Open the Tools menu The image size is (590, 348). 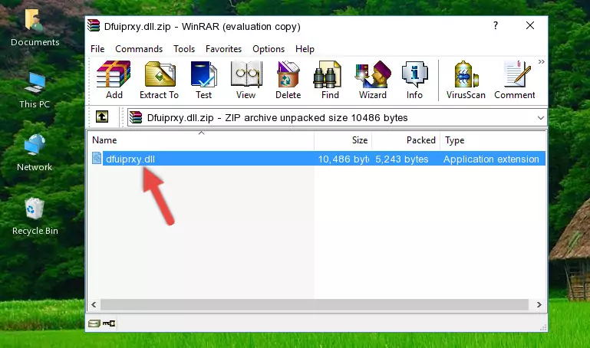(184, 49)
